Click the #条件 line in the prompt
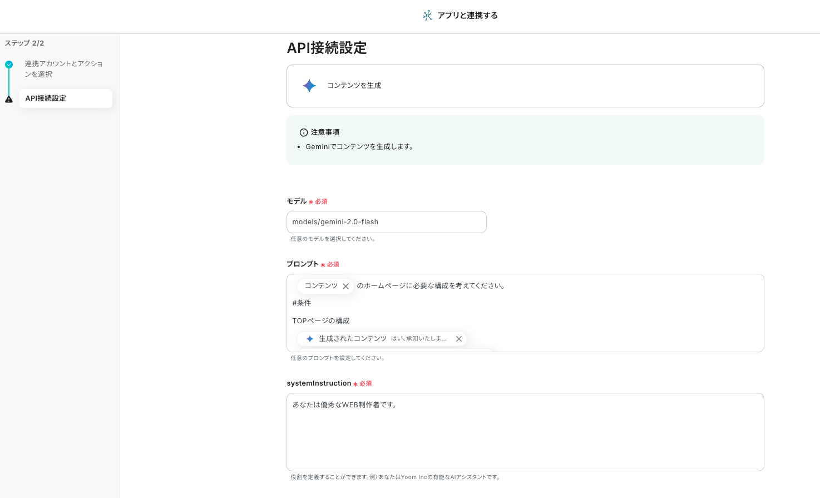The width and height of the screenshot is (820, 498). [302, 303]
